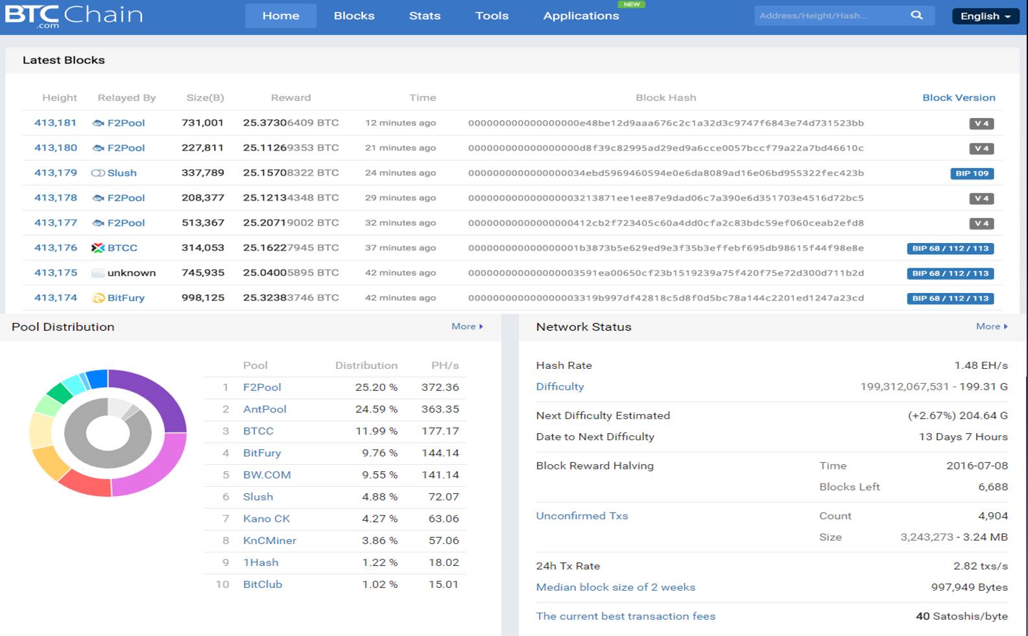The image size is (1028, 636).
Task: Click the 24h Tx Rate value 2.82 txs/s
Action: coord(981,566)
